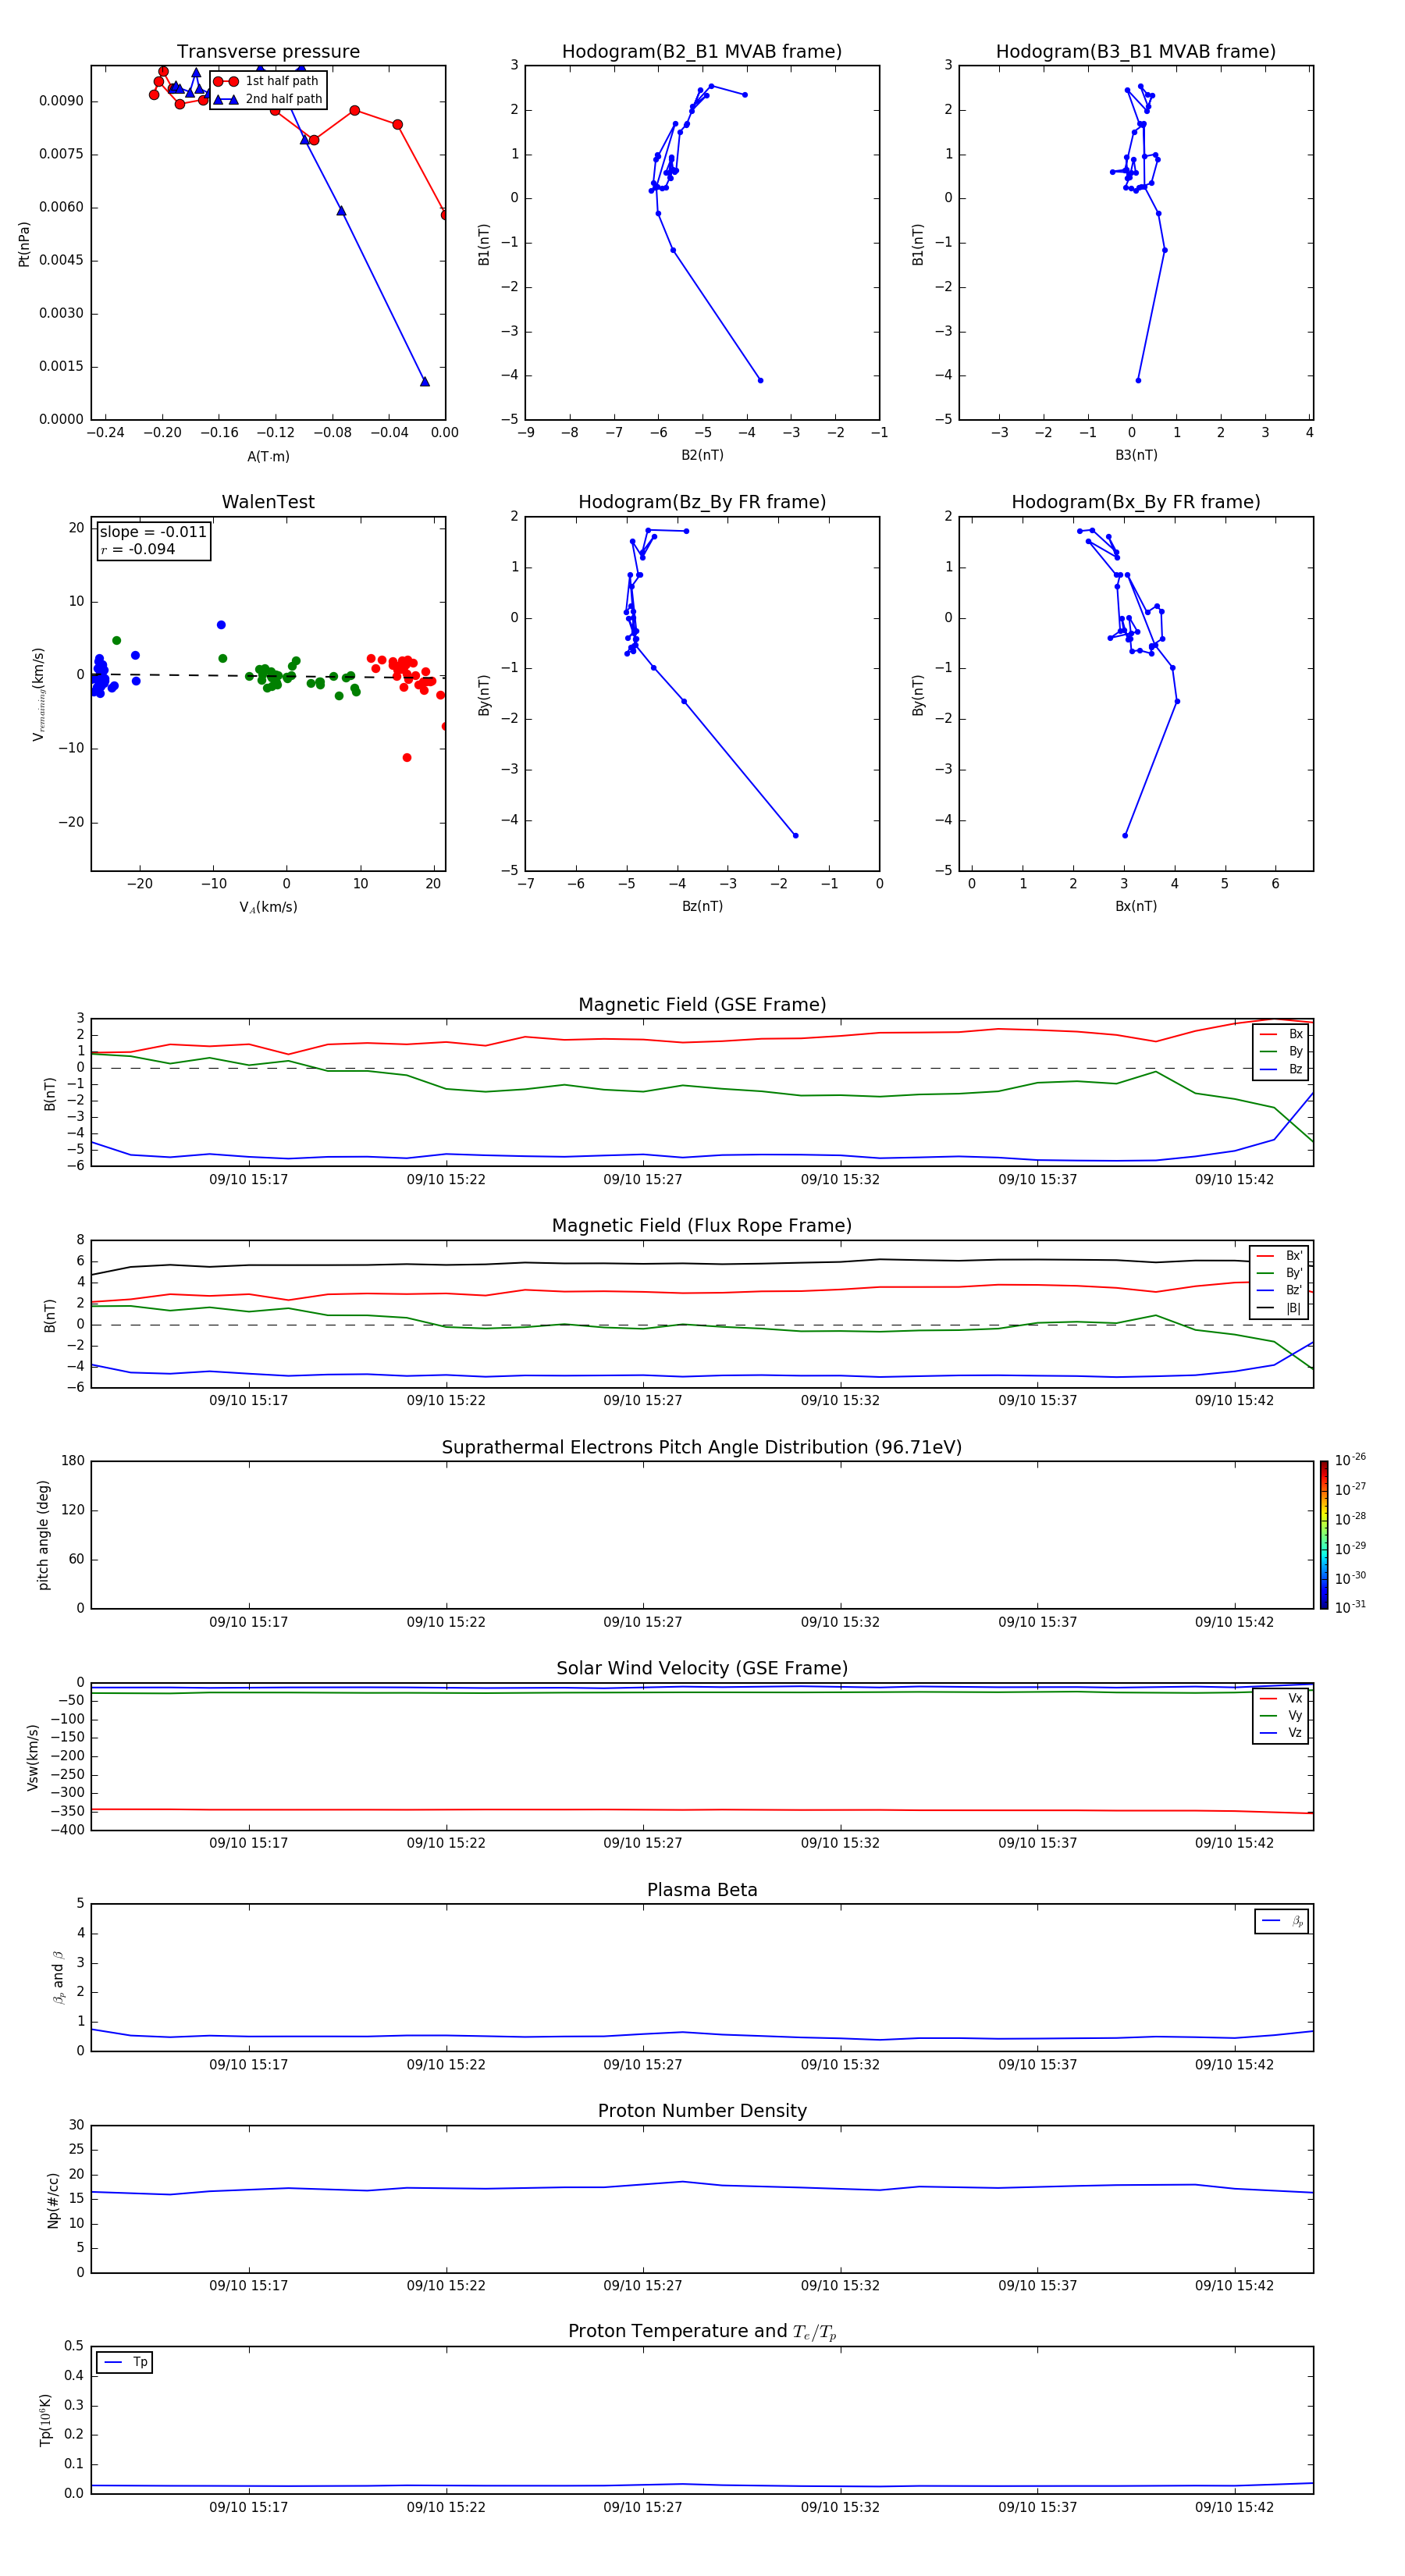Click the 'Proton Number Density' title
Screen dimensions: 1405x2576
[x=702, y=2111]
